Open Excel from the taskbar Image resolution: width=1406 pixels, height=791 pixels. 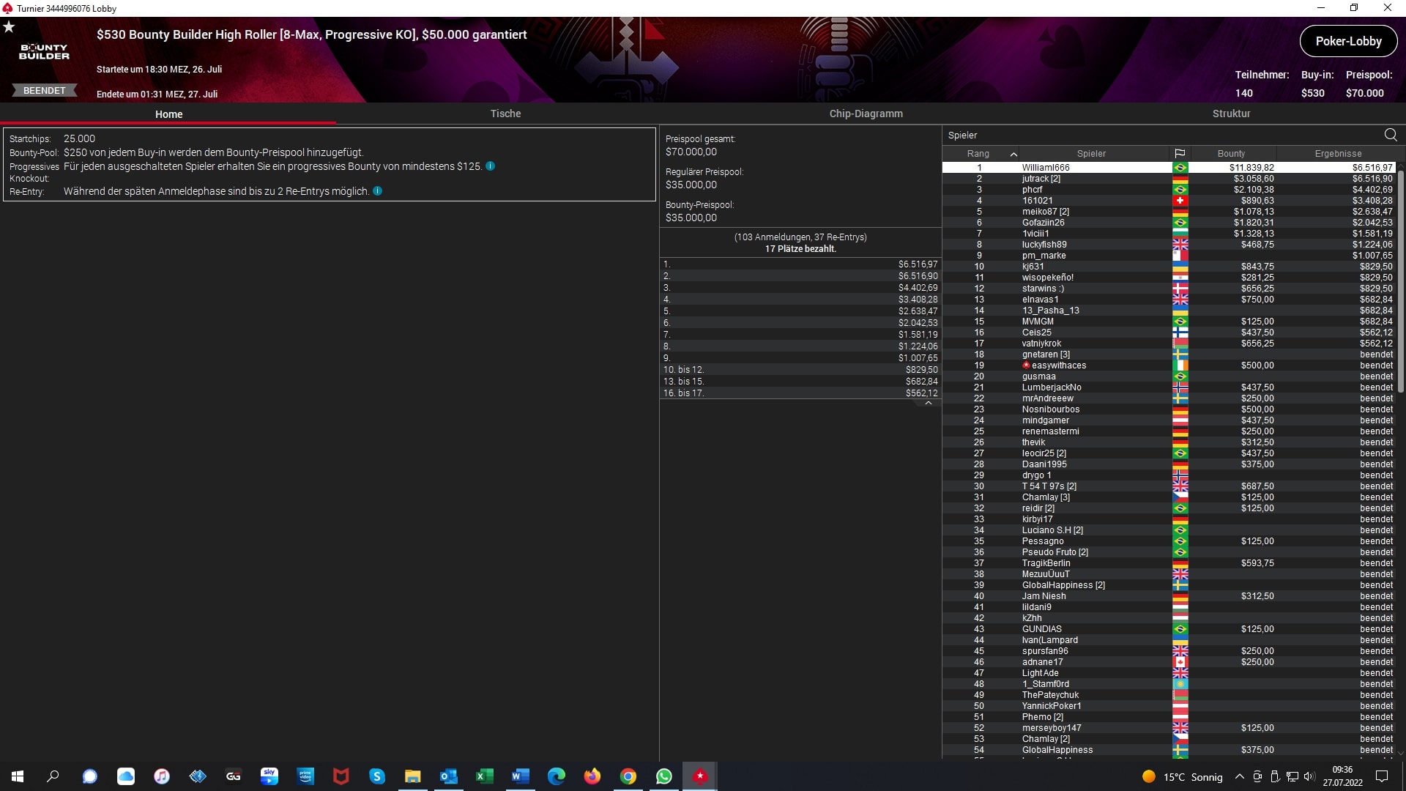click(485, 776)
